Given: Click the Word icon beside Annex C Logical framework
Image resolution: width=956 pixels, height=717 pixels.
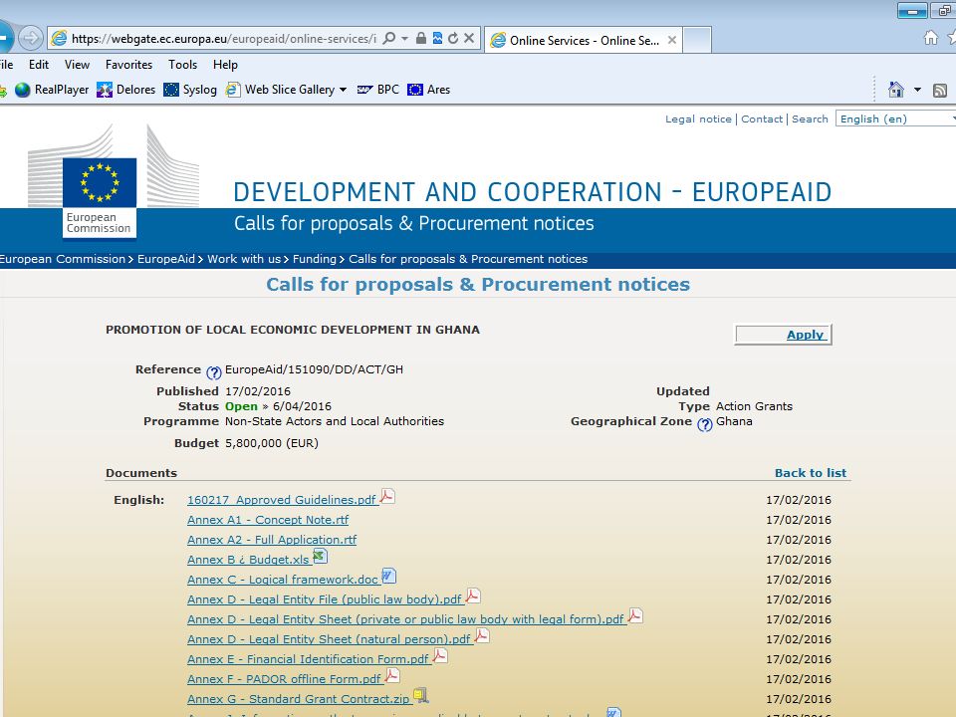Looking at the screenshot, I should pyautogui.click(x=388, y=576).
